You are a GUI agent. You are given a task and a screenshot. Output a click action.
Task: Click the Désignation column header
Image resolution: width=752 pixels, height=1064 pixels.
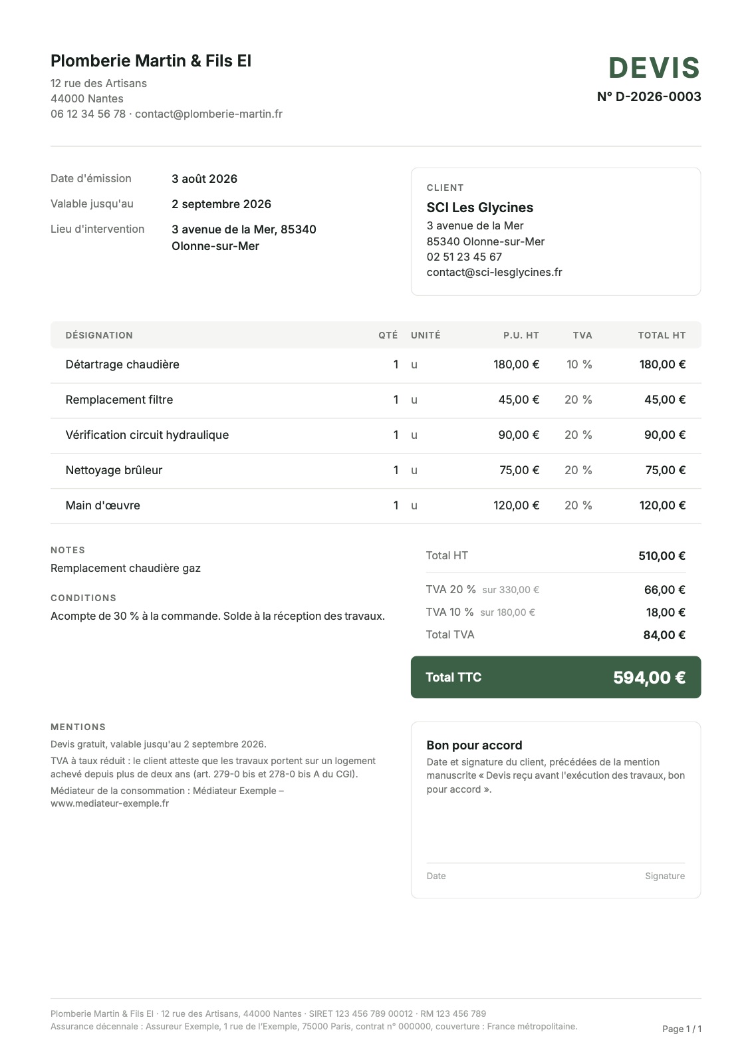point(99,335)
